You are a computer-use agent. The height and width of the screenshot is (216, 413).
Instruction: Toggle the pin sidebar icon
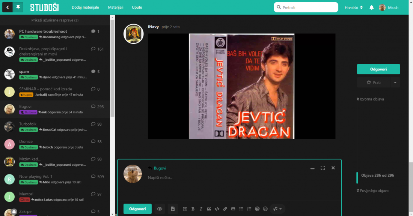pyautogui.click(x=18, y=7)
